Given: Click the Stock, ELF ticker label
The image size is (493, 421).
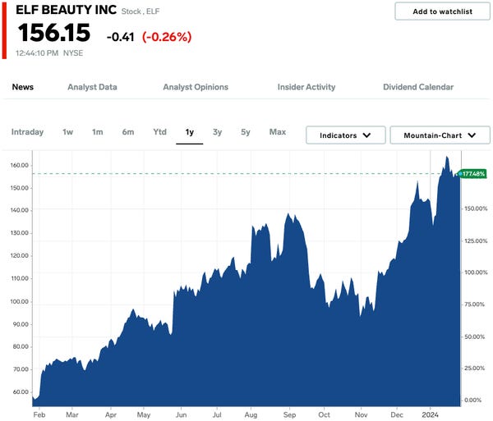Looking at the screenshot, I should coord(141,11).
